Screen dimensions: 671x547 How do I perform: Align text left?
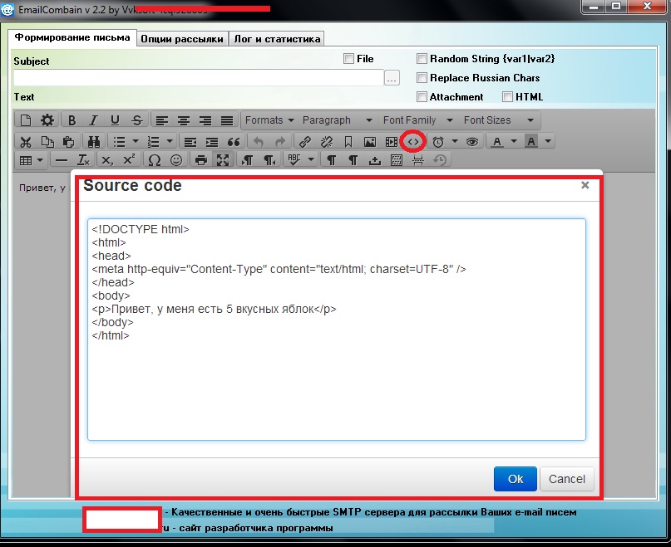[x=162, y=120]
